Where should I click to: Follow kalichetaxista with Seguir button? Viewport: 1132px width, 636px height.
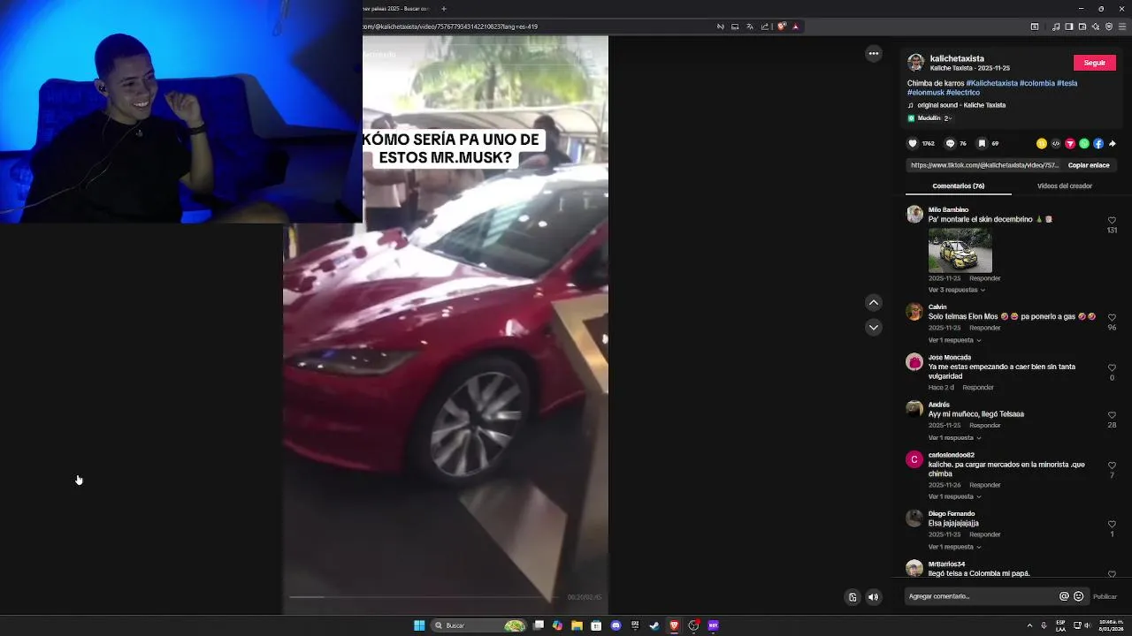point(1094,63)
